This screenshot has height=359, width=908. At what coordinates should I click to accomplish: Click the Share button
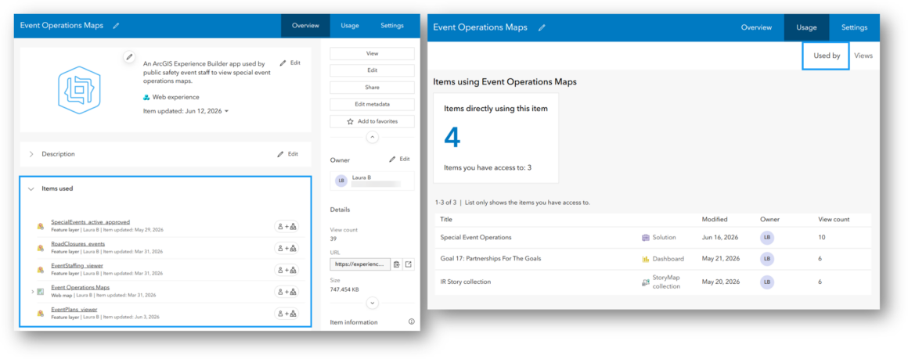point(373,88)
